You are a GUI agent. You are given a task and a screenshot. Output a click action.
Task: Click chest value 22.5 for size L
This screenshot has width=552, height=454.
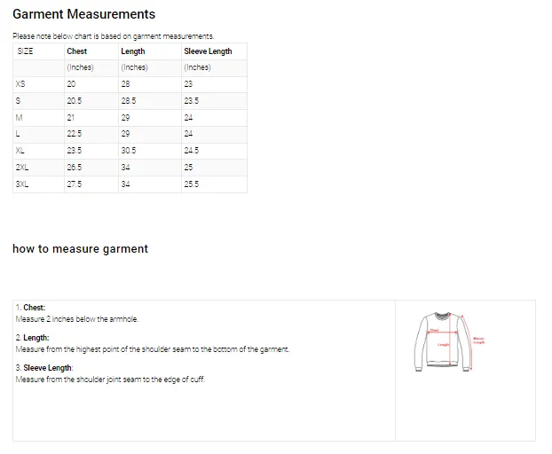coord(74,134)
